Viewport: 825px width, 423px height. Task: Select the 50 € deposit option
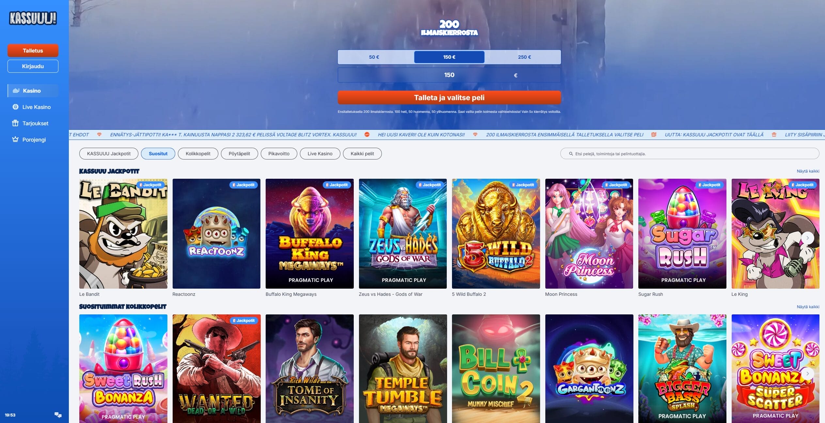(x=374, y=57)
